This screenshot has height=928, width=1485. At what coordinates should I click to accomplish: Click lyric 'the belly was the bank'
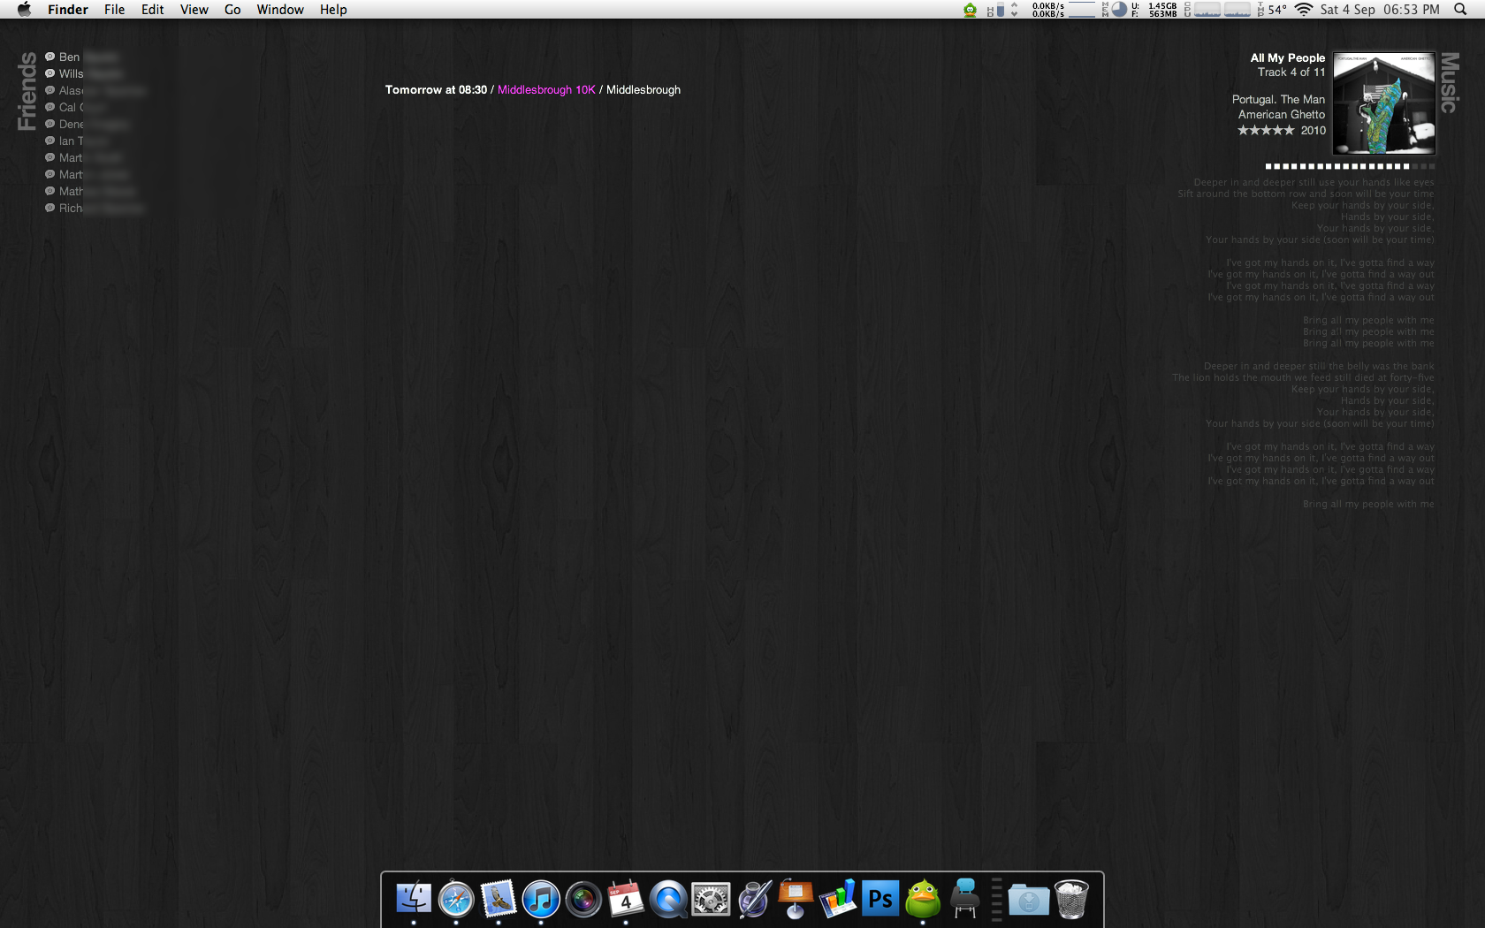[x=1319, y=366]
